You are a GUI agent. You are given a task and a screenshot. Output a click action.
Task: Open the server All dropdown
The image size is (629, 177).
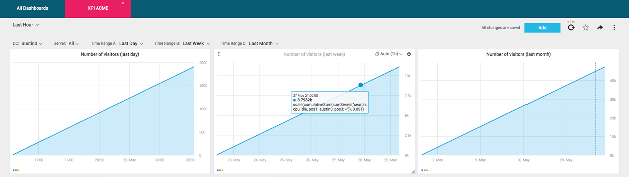click(74, 44)
